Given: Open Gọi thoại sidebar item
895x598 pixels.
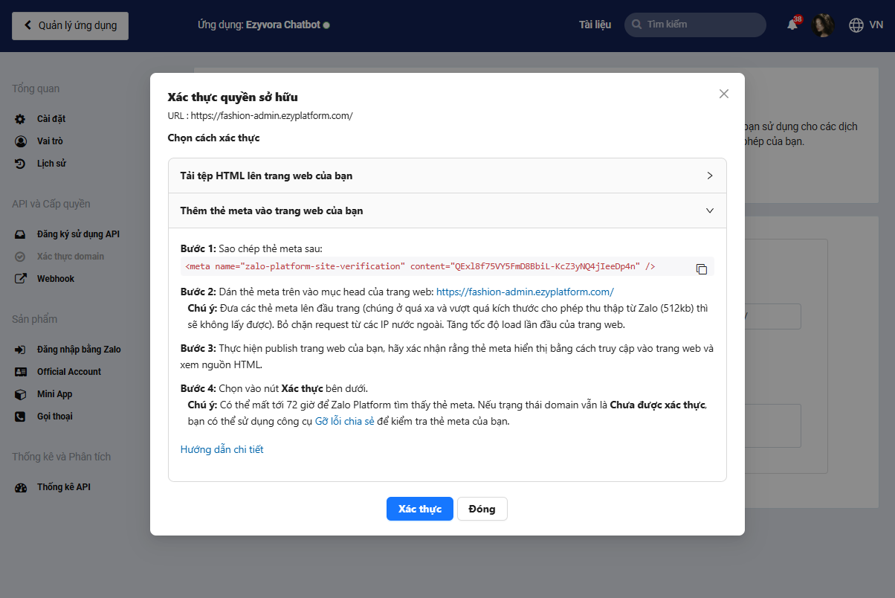Looking at the screenshot, I should tap(55, 417).
